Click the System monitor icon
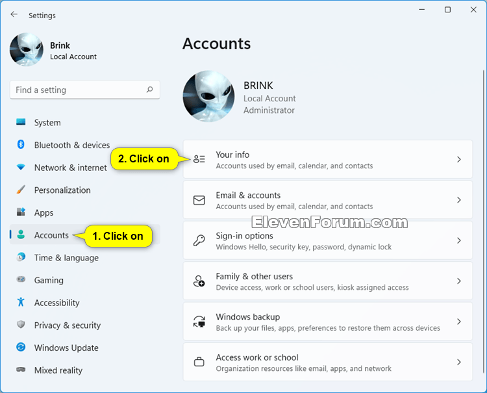Image resolution: width=487 pixels, height=393 pixels. (x=21, y=122)
